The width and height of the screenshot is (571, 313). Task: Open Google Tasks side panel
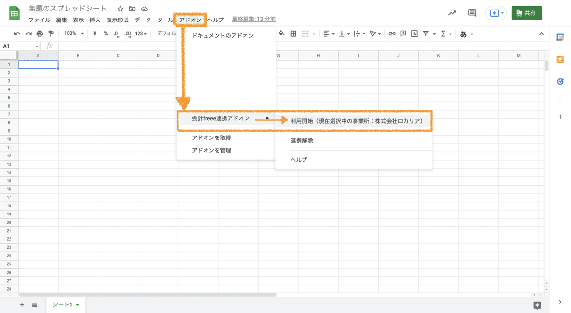560,81
